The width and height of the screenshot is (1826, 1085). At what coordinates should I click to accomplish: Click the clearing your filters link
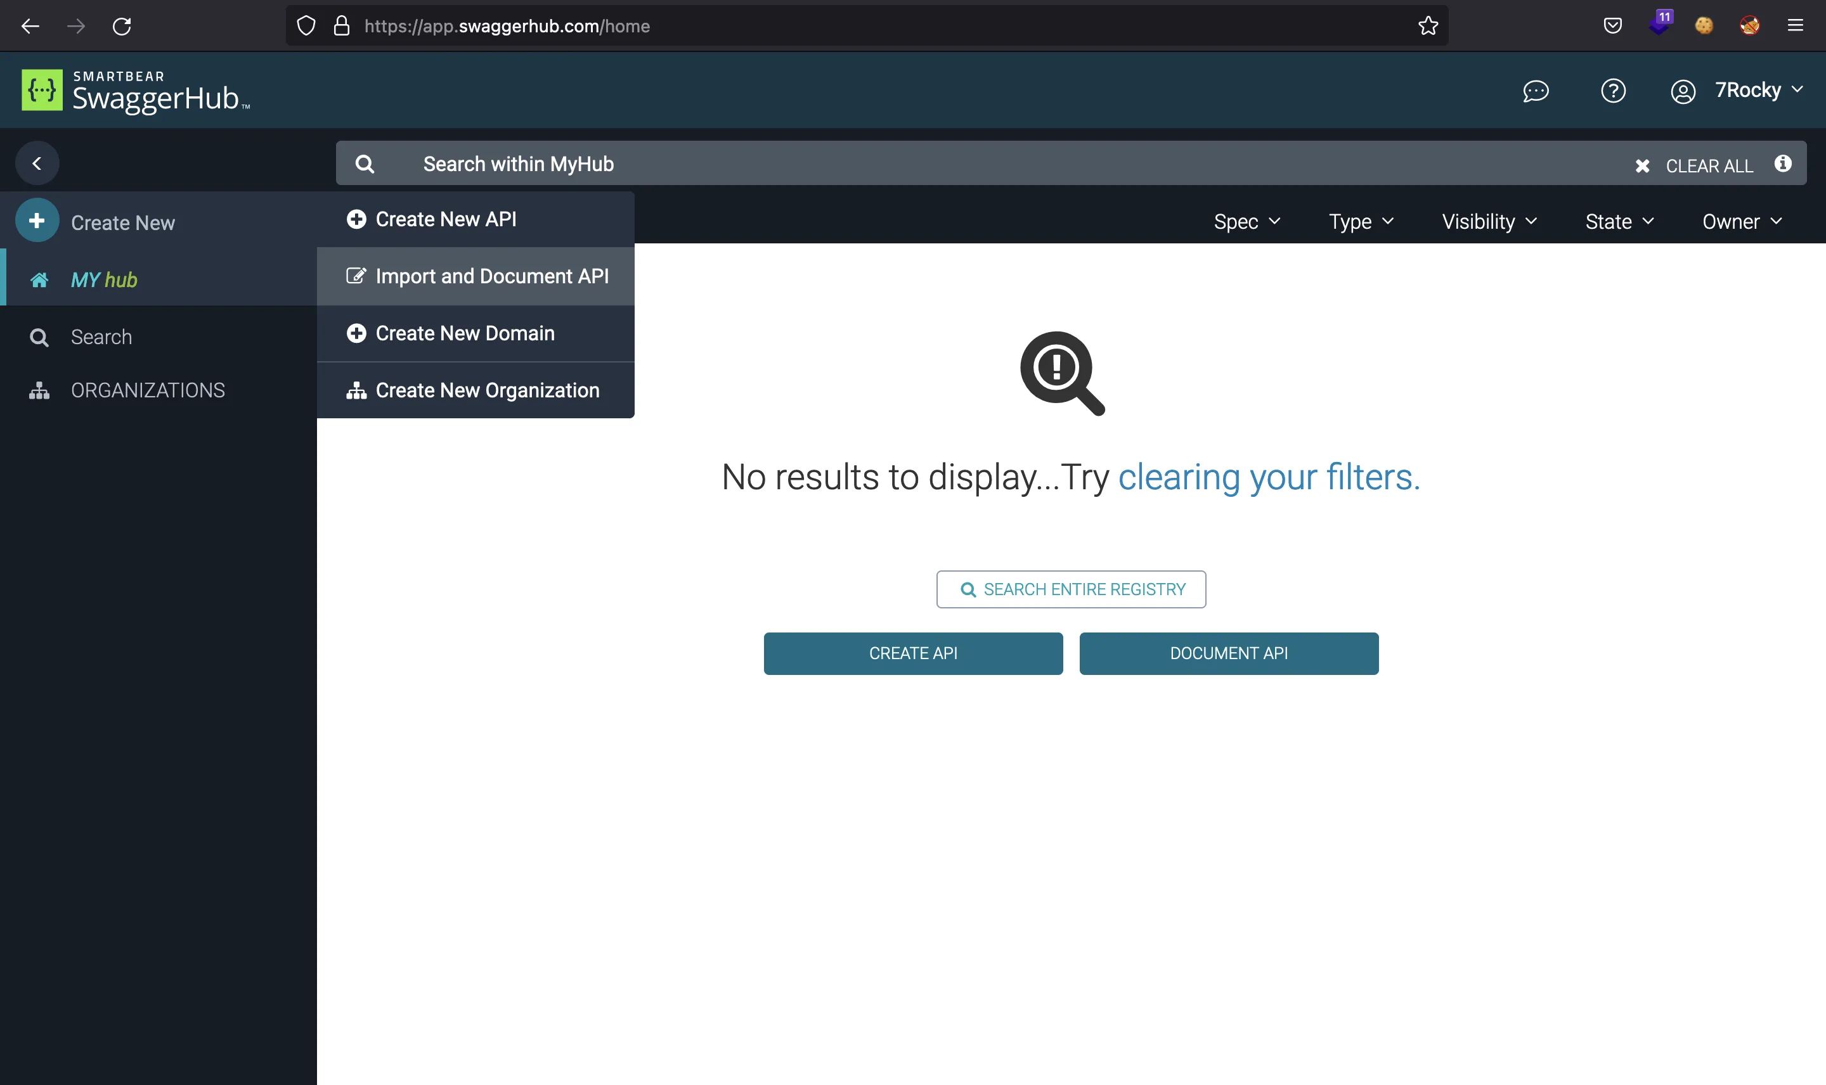click(x=1269, y=477)
